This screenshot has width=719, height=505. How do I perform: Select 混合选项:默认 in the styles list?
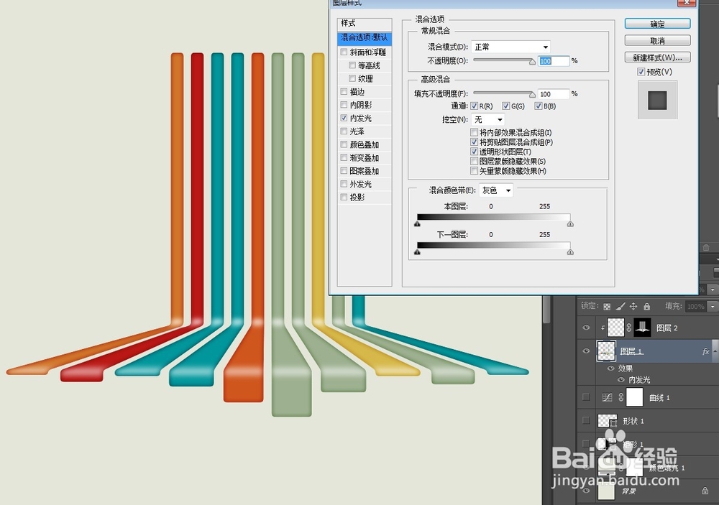[365, 37]
